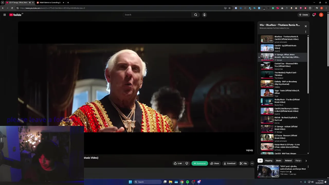This screenshot has width=329, height=185.
Task: Go to the YouTube home logo
Action: (15, 15)
